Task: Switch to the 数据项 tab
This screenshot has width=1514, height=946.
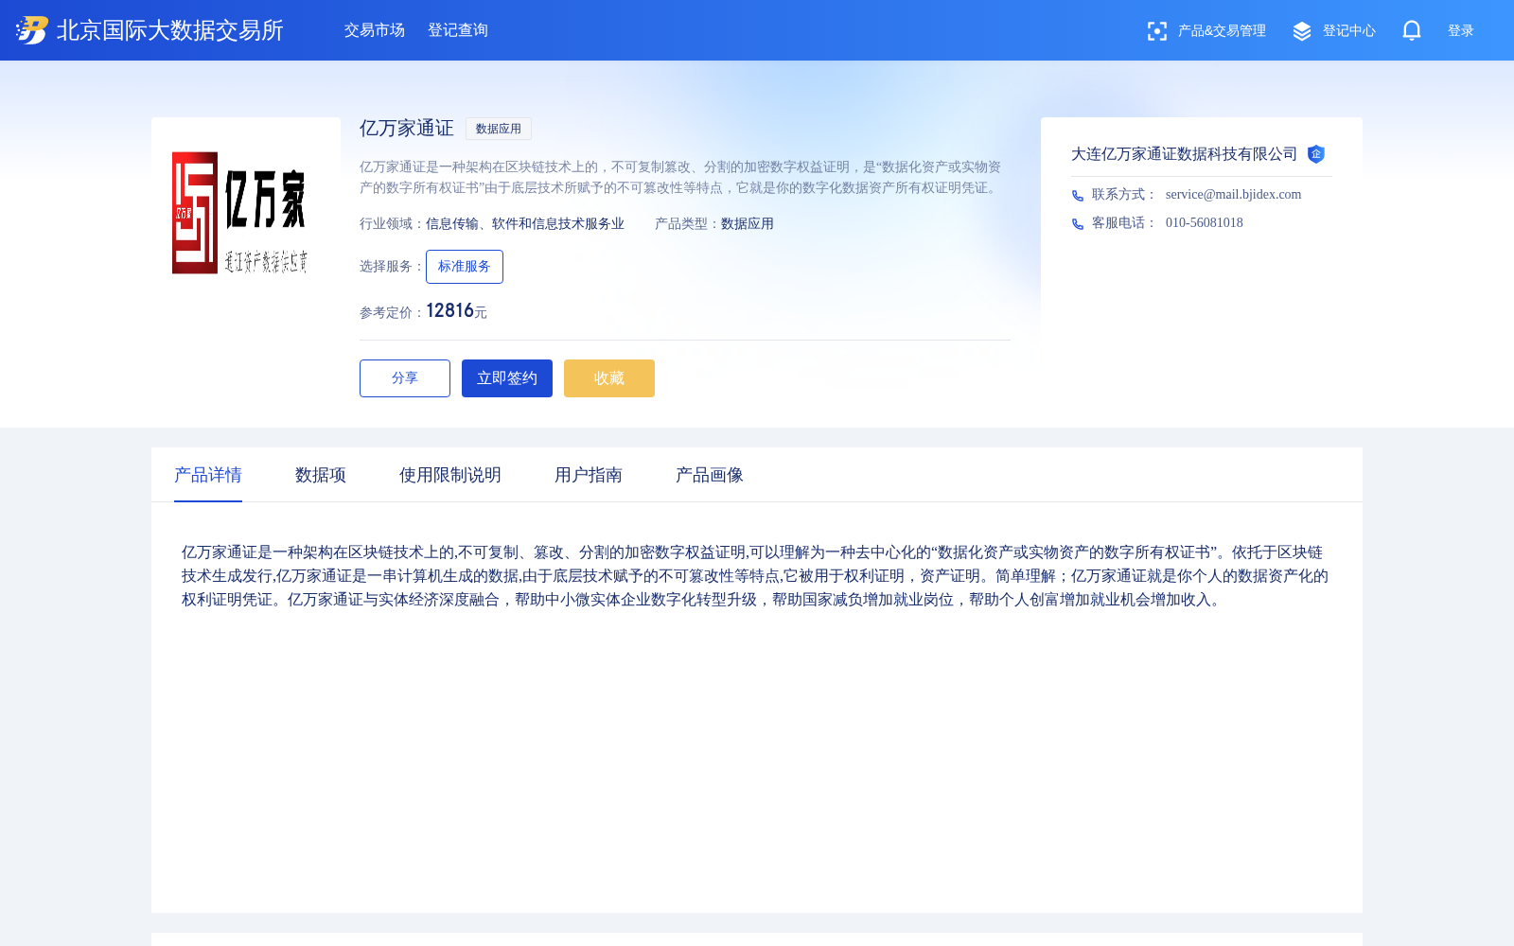Action: 321,475
